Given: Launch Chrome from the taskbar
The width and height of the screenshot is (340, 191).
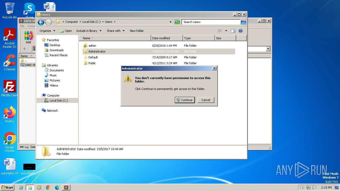Looking at the screenshot, I should tap(48, 188).
